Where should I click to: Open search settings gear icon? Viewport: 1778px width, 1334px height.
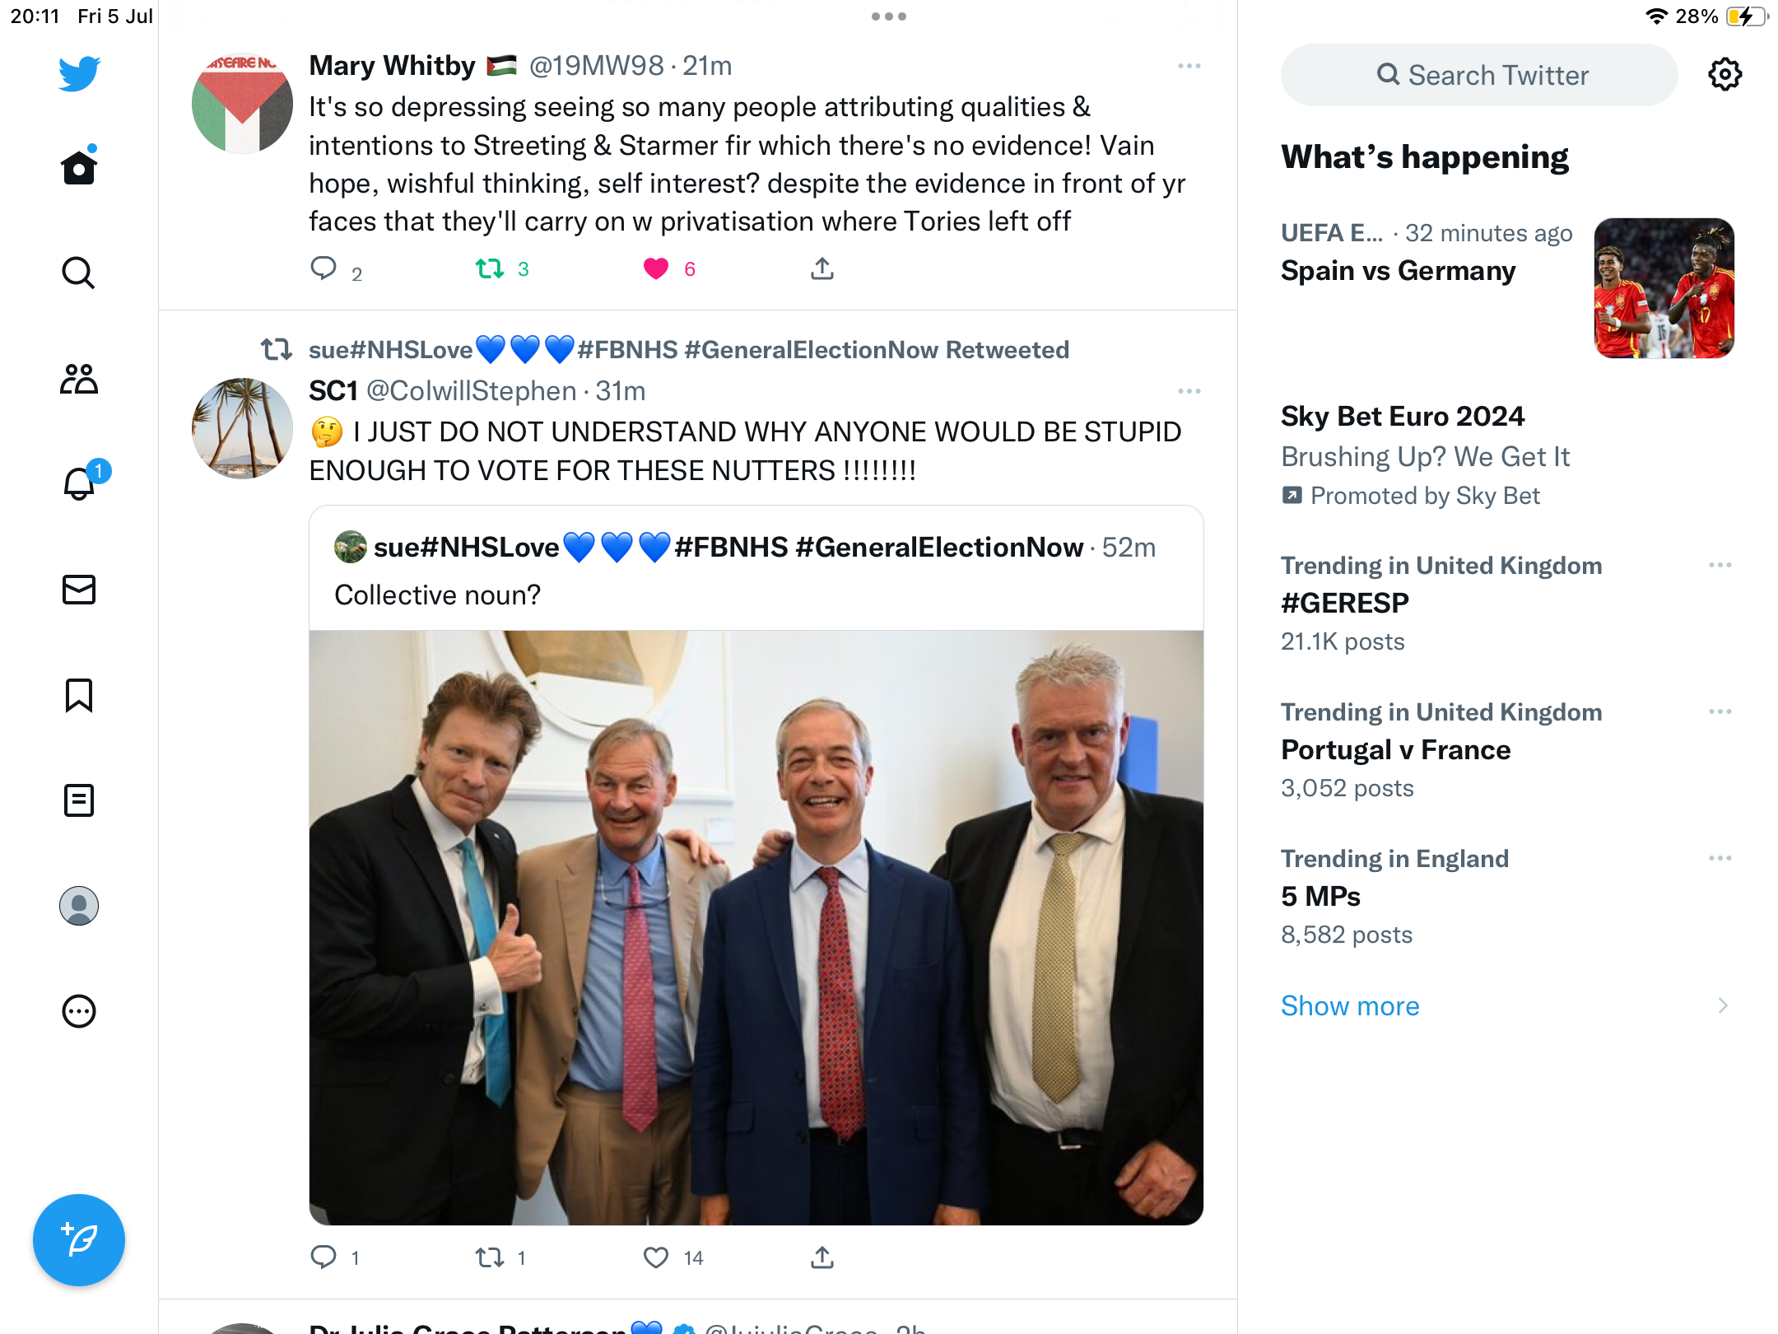click(x=1724, y=75)
